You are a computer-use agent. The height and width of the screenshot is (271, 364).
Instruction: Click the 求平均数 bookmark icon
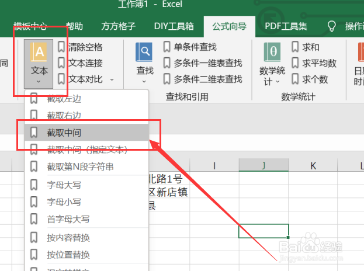point(295,63)
